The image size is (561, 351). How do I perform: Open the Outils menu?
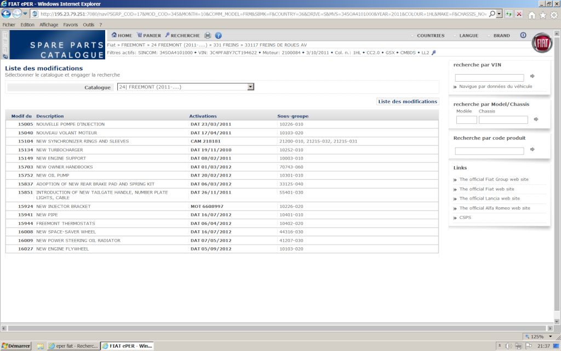[89, 25]
